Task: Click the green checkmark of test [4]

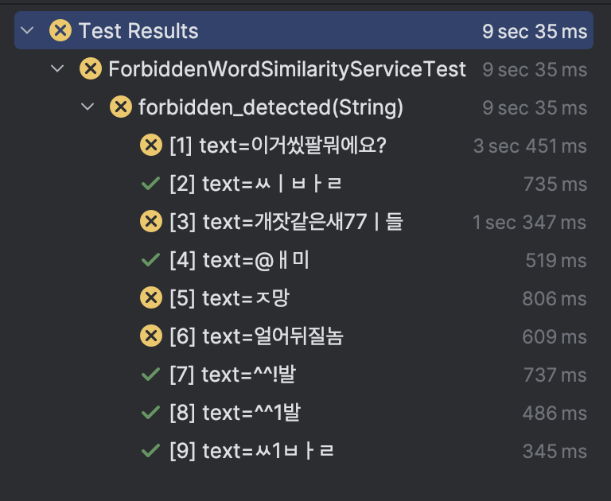Action: 151,260
